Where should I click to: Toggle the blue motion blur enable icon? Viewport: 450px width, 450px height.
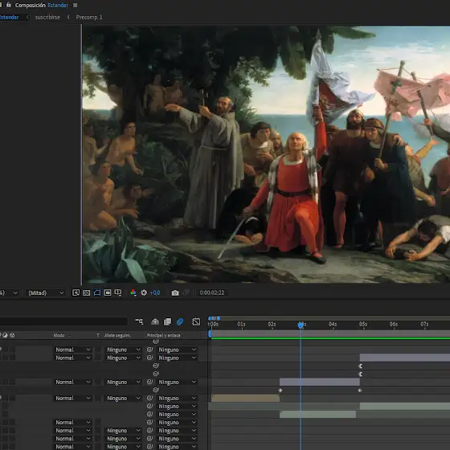pos(180,321)
